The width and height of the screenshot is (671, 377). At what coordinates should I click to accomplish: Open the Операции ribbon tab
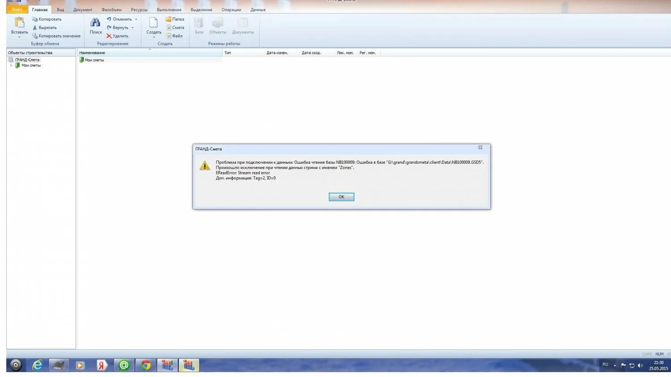pos(231,10)
